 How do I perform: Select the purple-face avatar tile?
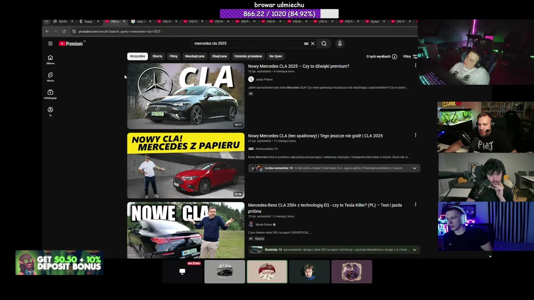pos(352,272)
